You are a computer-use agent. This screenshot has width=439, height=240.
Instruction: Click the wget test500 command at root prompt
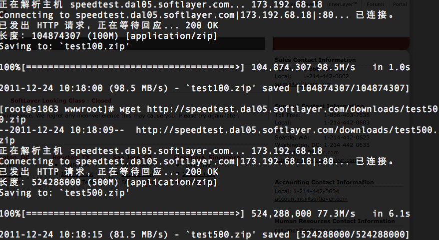(219, 114)
